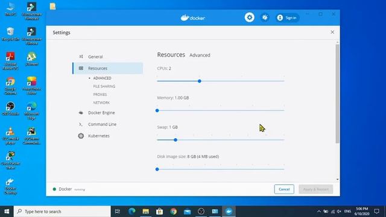386x217 pixels.
Task: Switch to OBS Studio in the taskbar
Action: click(201, 212)
